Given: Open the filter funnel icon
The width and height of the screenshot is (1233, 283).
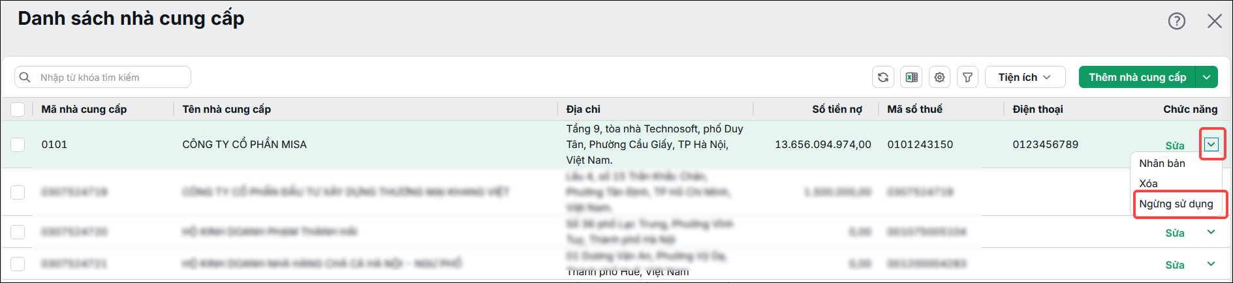Looking at the screenshot, I should tap(967, 77).
